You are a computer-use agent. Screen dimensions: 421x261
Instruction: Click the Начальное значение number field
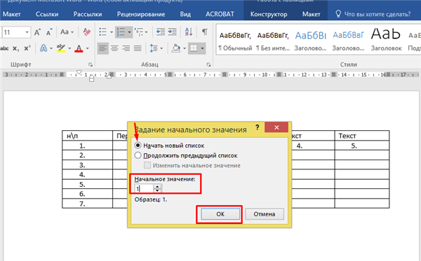click(x=144, y=189)
